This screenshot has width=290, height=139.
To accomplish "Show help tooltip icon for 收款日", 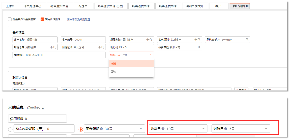I will tap(163, 129).
